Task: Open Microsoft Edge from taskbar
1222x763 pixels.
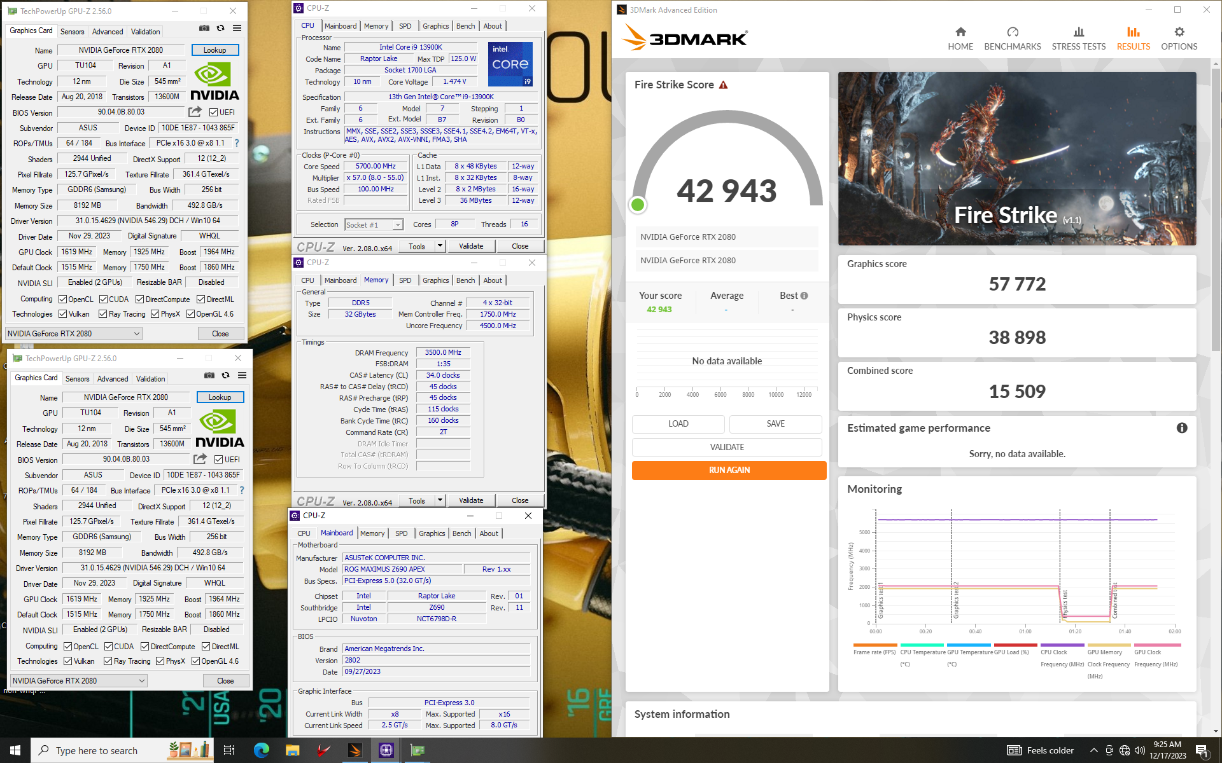Action: tap(261, 750)
